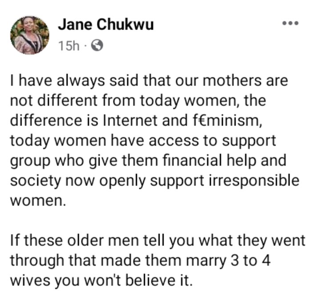
Task: Click the word "marry" in second paragraph
Action: coord(206,261)
